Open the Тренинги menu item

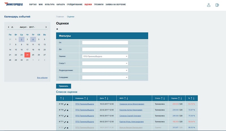(99, 5)
